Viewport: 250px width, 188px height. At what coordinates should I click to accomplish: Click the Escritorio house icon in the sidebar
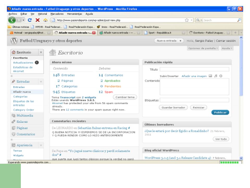click(x=14, y=52)
